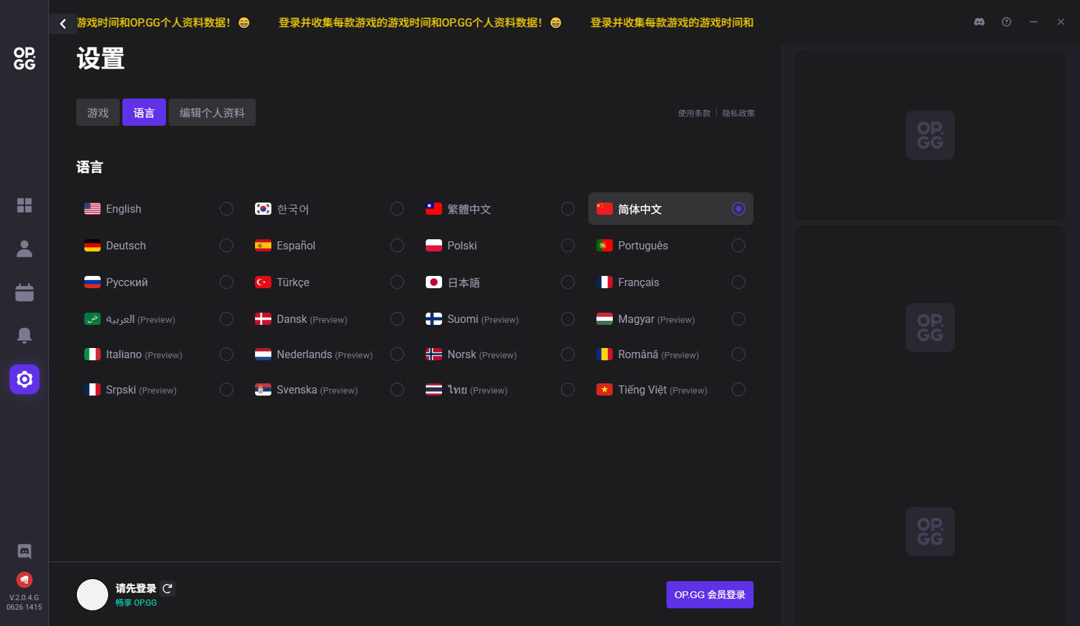
Task: Select the Polski radio button
Action: (568, 245)
